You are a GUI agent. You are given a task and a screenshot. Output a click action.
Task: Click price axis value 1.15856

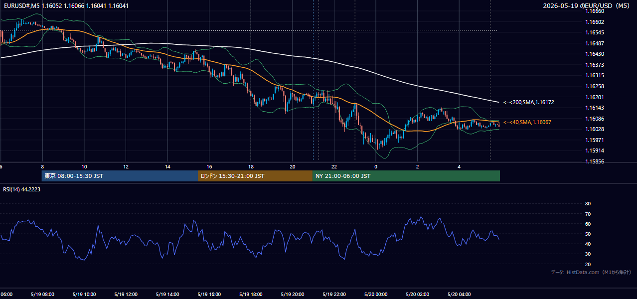595,161
